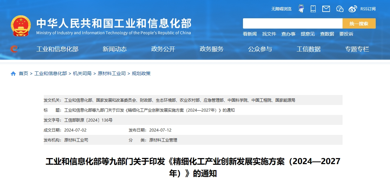Image resolution: width=390 pixels, height=195 pixels.
Task: Open the Weibo icon in the top bar
Action: (352, 9)
